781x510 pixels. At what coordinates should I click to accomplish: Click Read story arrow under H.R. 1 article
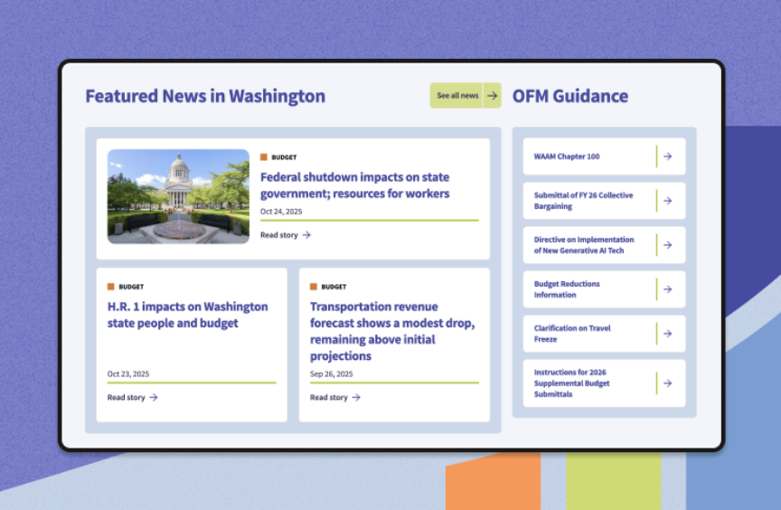[154, 397]
